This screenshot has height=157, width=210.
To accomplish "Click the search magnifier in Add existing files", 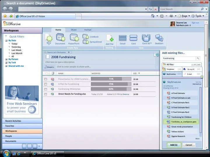I will click(198, 58).
